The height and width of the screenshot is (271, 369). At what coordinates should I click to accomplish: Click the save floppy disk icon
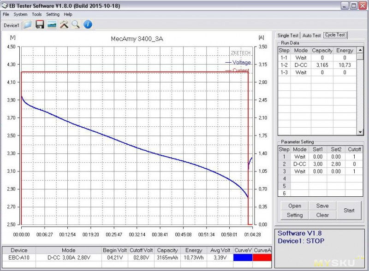[x=40, y=25]
